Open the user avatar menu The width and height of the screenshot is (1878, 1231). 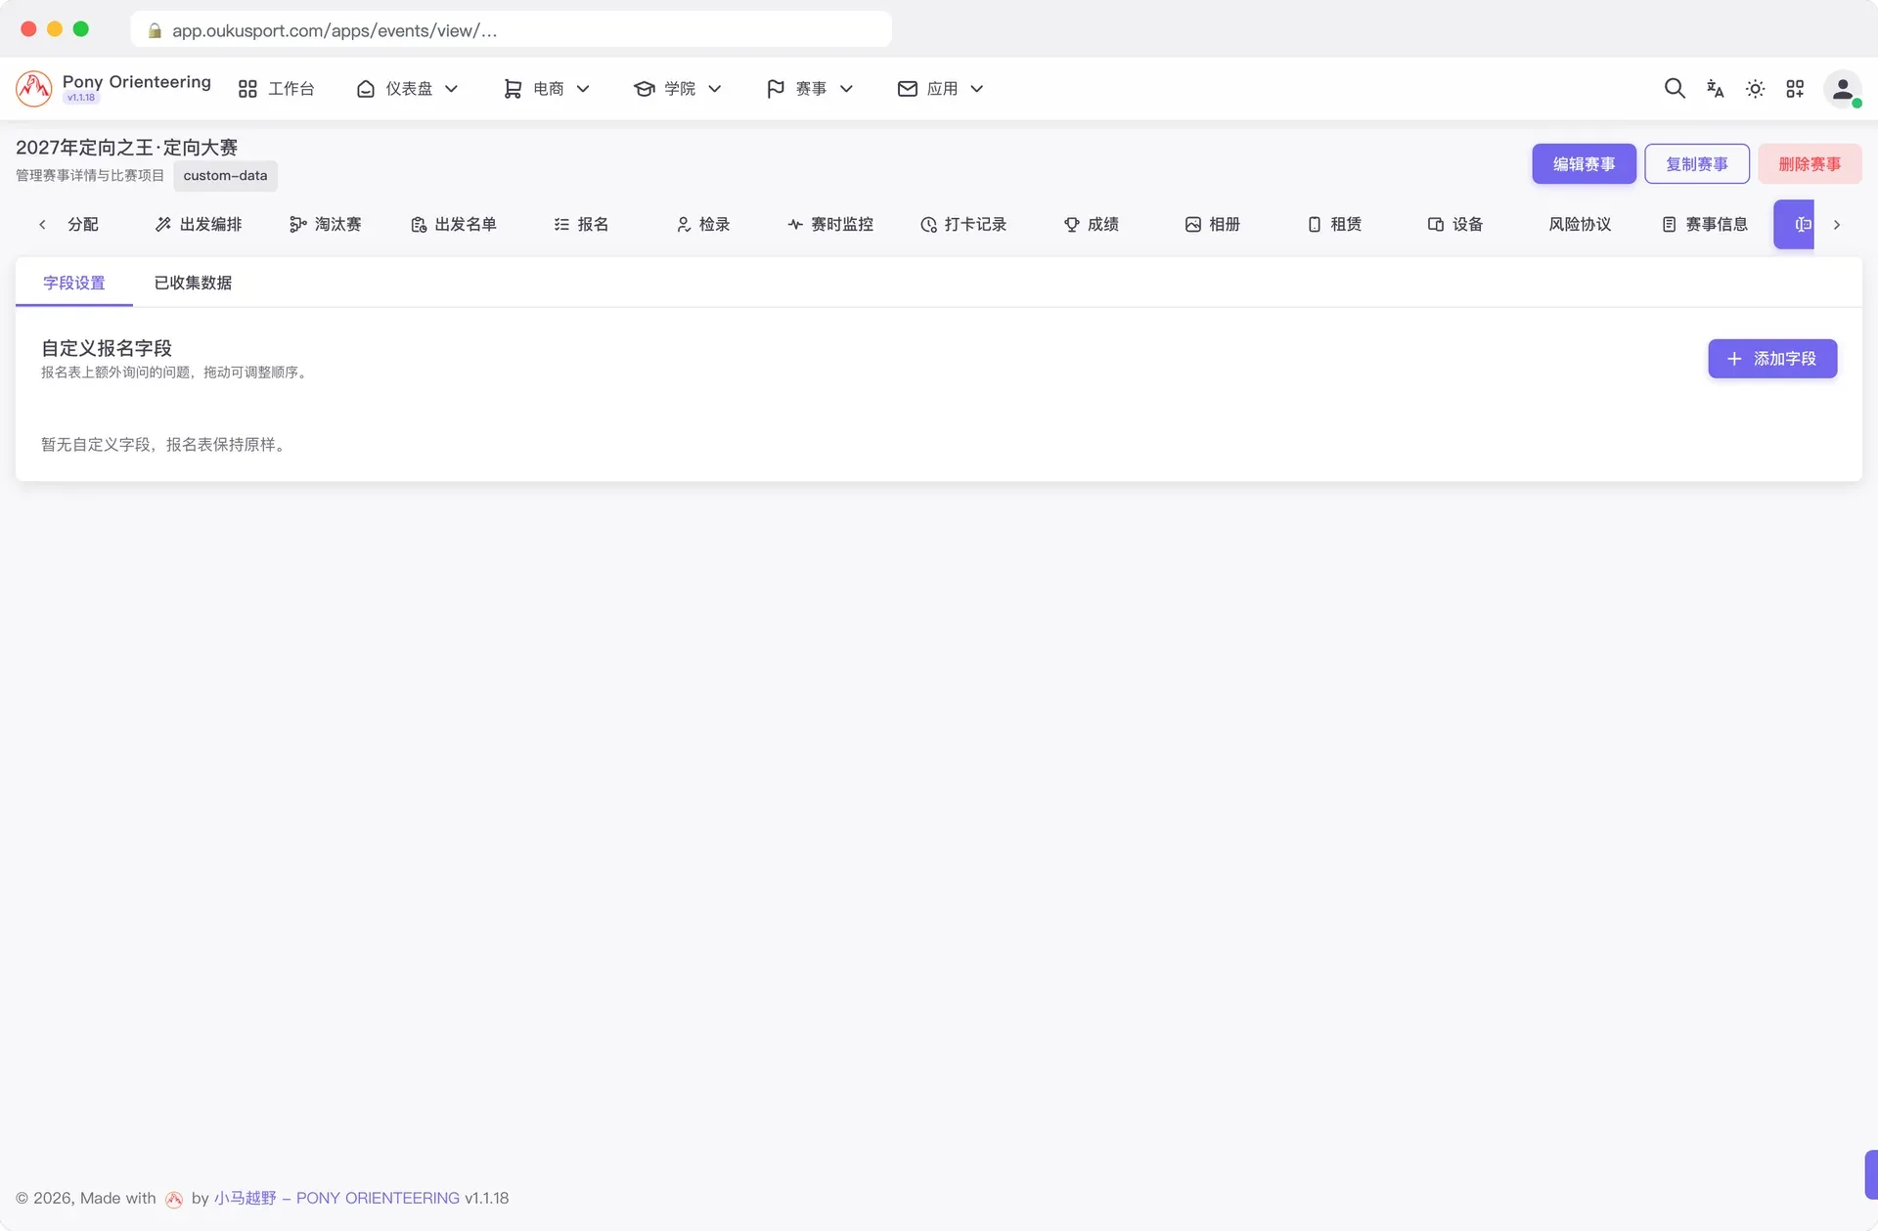click(x=1842, y=89)
